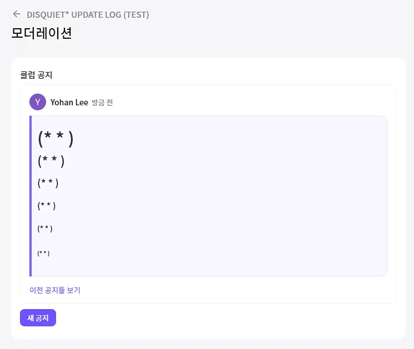This screenshot has width=414, height=349.
Task: Click the back arrow icon
Action: click(x=17, y=14)
